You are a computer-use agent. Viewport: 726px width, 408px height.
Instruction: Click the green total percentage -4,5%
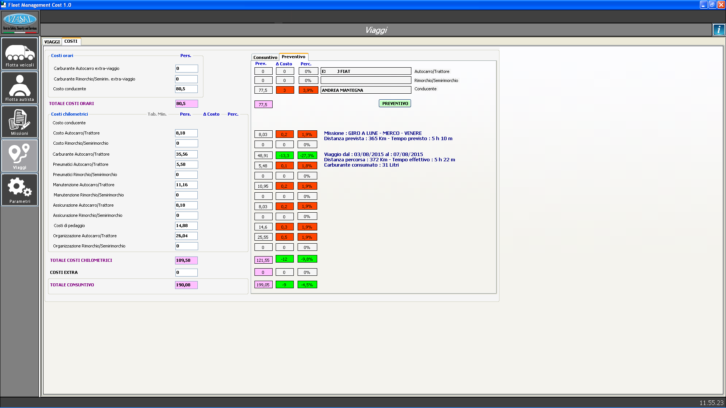(x=307, y=284)
